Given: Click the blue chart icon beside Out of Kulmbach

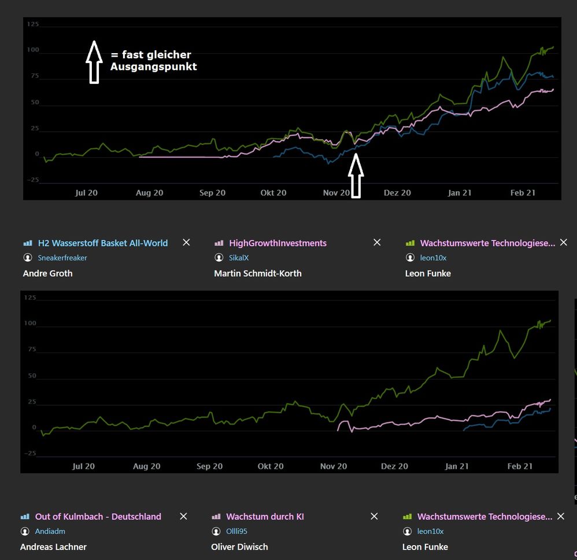Looking at the screenshot, I should pyautogui.click(x=24, y=517).
